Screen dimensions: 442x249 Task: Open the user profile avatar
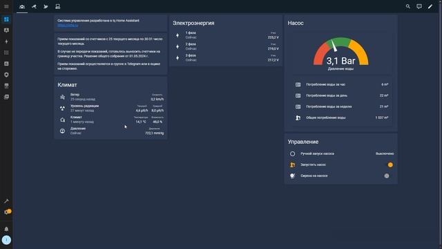(6, 240)
